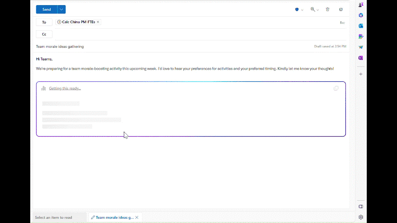Viewport: 397px width, 223px height.
Task: Remove Calc China PM FTEs recipient
Action: (x=98, y=22)
